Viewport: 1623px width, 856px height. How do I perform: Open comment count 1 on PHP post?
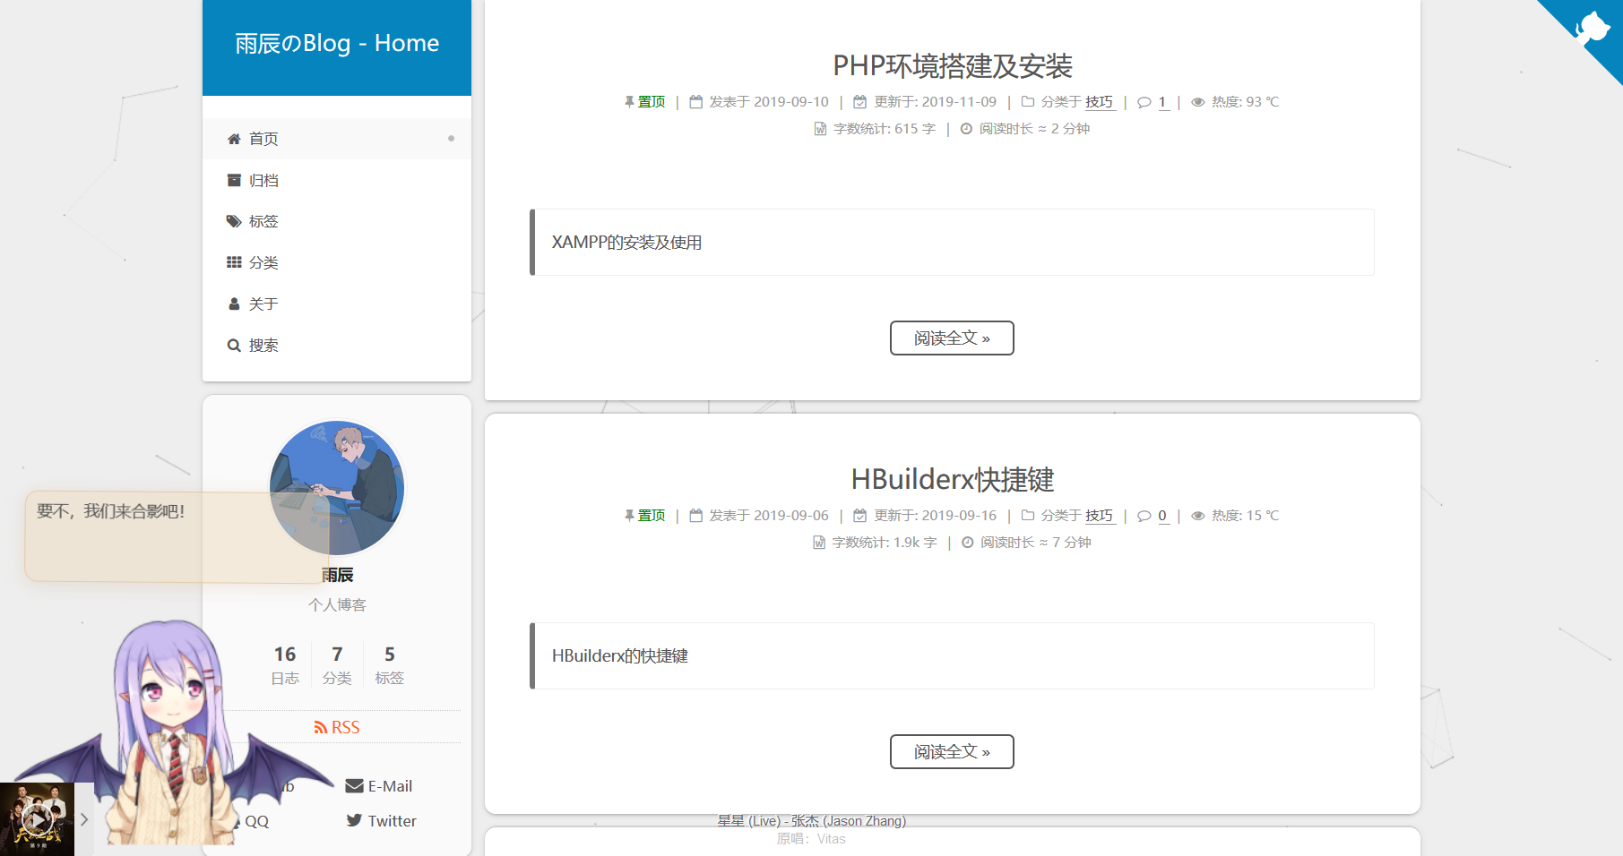click(1162, 102)
